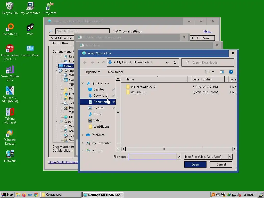Image resolution: width=264 pixels, height=198 pixels.
Task: Open the Recycle Bin desktop icon
Action: coord(10,8)
